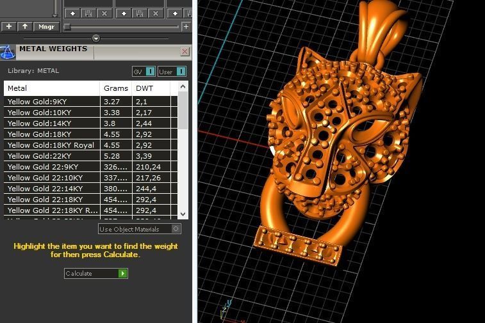
Task: Click the metal list scrollbar thumb
Action: point(183,110)
